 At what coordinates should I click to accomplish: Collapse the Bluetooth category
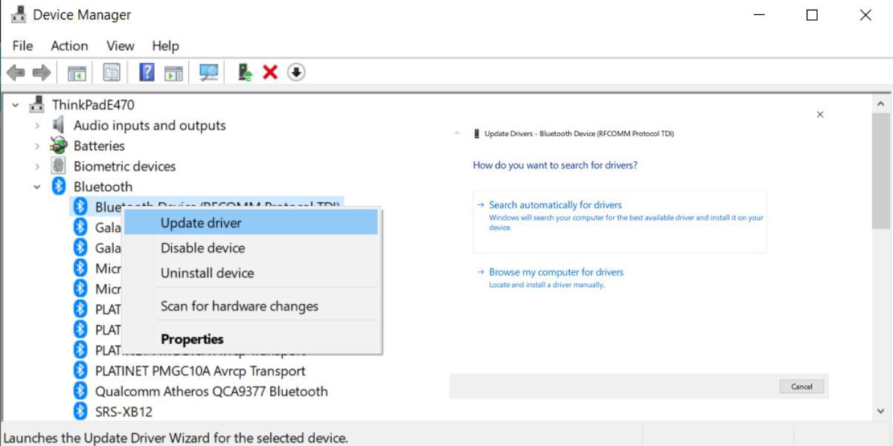click(x=37, y=187)
